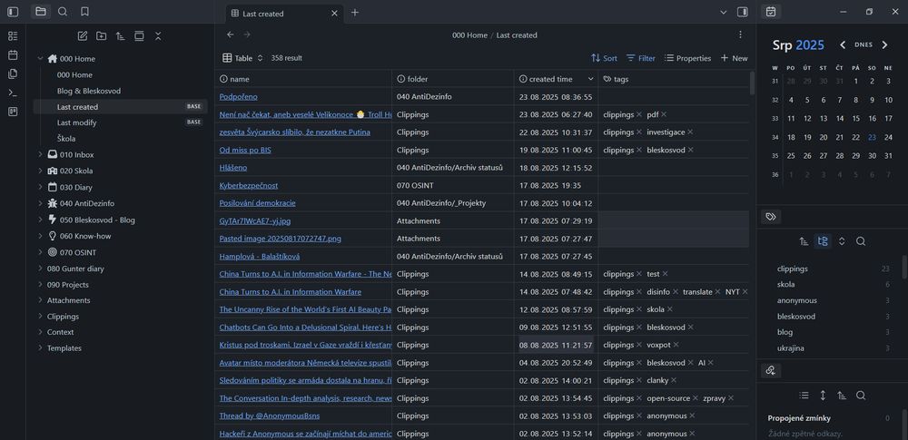Open daily note calendar ribbon icon
This screenshot has height=440, width=908.
[13, 54]
